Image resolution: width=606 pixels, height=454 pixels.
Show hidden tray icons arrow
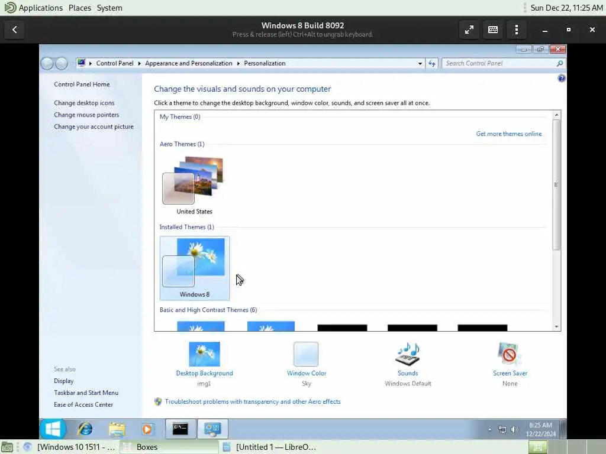point(489,429)
